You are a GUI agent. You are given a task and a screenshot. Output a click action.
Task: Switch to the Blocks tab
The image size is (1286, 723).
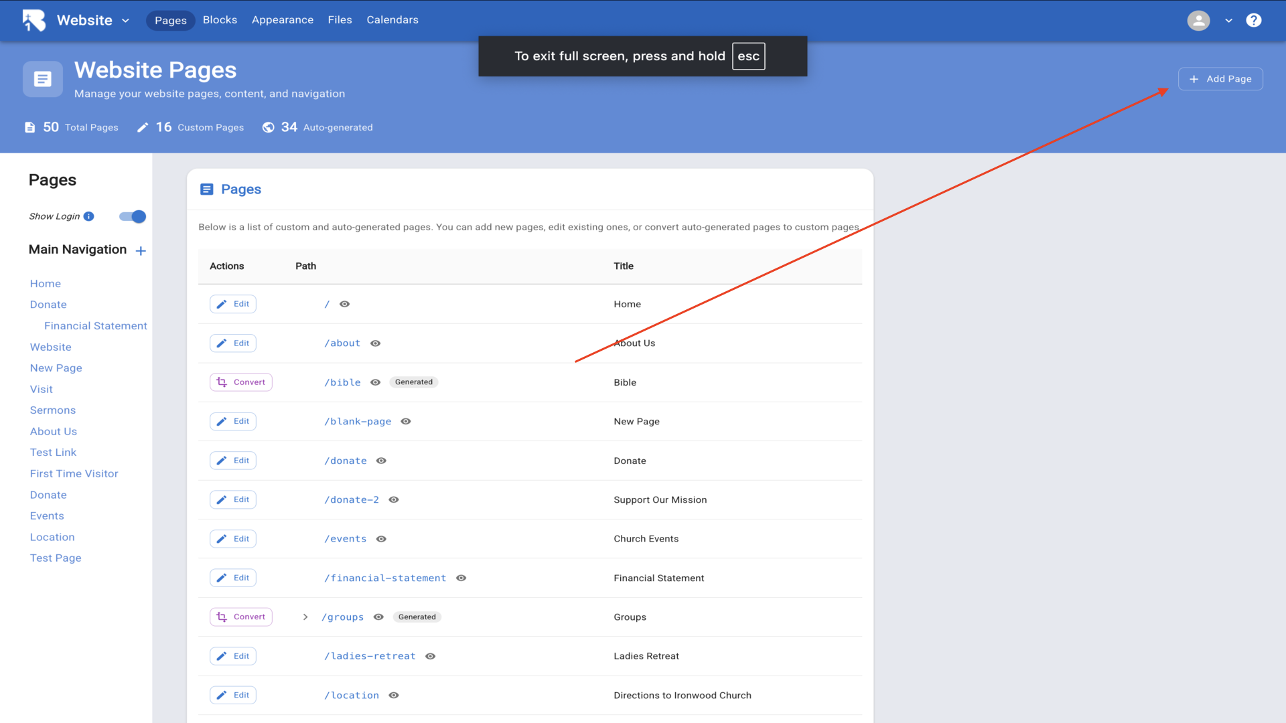click(x=220, y=20)
